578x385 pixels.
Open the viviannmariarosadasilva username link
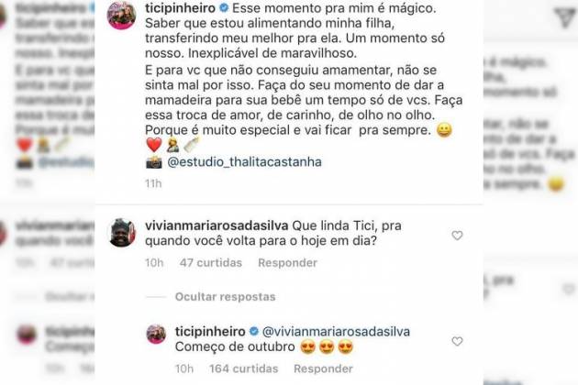tap(217, 225)
